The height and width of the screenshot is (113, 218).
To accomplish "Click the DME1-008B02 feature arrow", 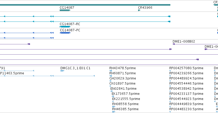I will click(x=174, y=44).
